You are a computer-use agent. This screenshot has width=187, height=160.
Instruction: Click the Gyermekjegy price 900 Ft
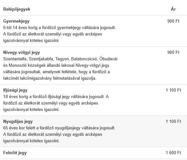pos(173,21)
